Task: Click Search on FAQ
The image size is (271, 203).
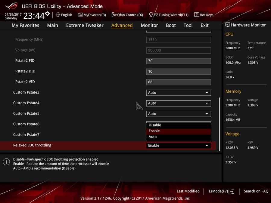Action: 256,191
